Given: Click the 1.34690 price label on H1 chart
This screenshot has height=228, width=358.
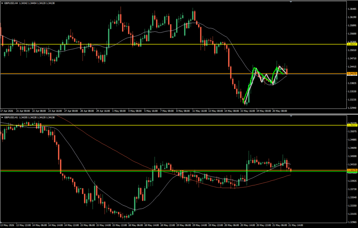Looking at the screenshot, I should [352, 148].
